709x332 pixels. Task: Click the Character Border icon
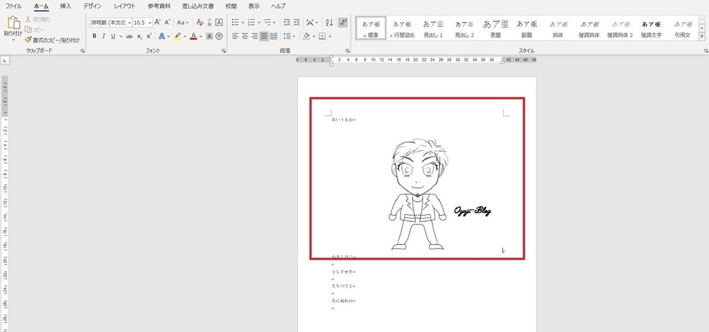(219, 22)
